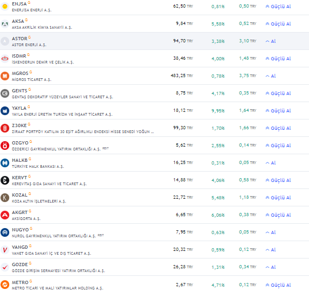The image size is (309, 296).
Task: Click the METRO change 4,71%
Action: (x=218, y=285)
